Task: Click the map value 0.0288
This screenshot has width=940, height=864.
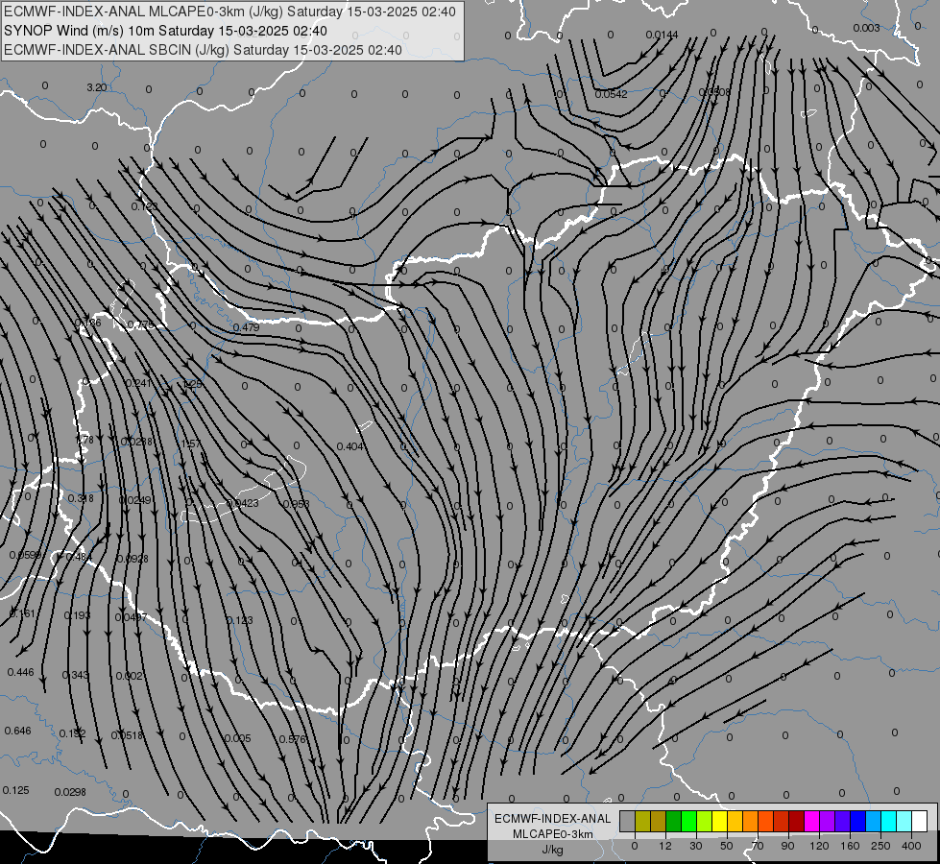Action: [x=136, y=442]
